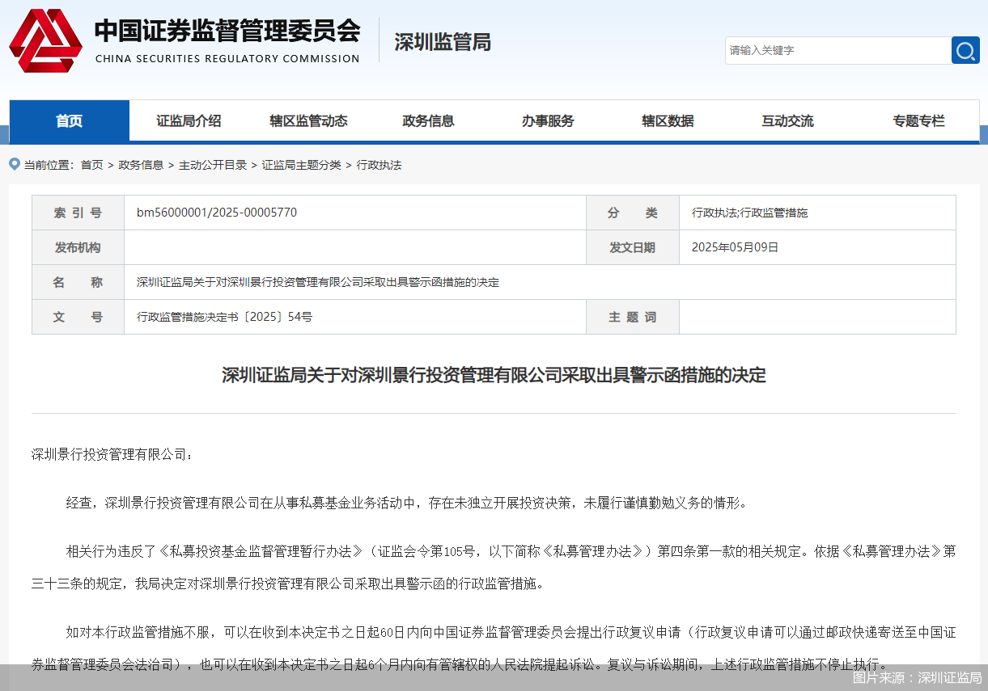Screen dimensions: 988x691
Task: Select index number bm56000001/2025-00005770
Action: click(217, 213)
